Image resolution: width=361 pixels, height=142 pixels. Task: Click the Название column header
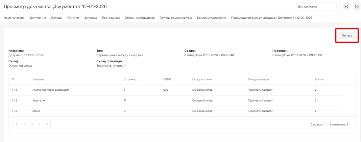[38, 79]
